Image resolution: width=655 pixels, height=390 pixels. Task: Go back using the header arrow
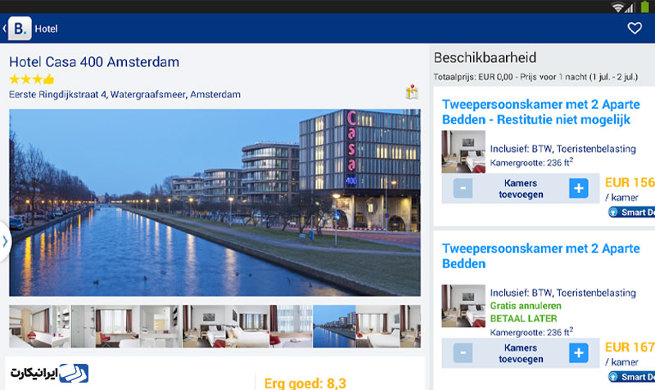pos(4,29)
